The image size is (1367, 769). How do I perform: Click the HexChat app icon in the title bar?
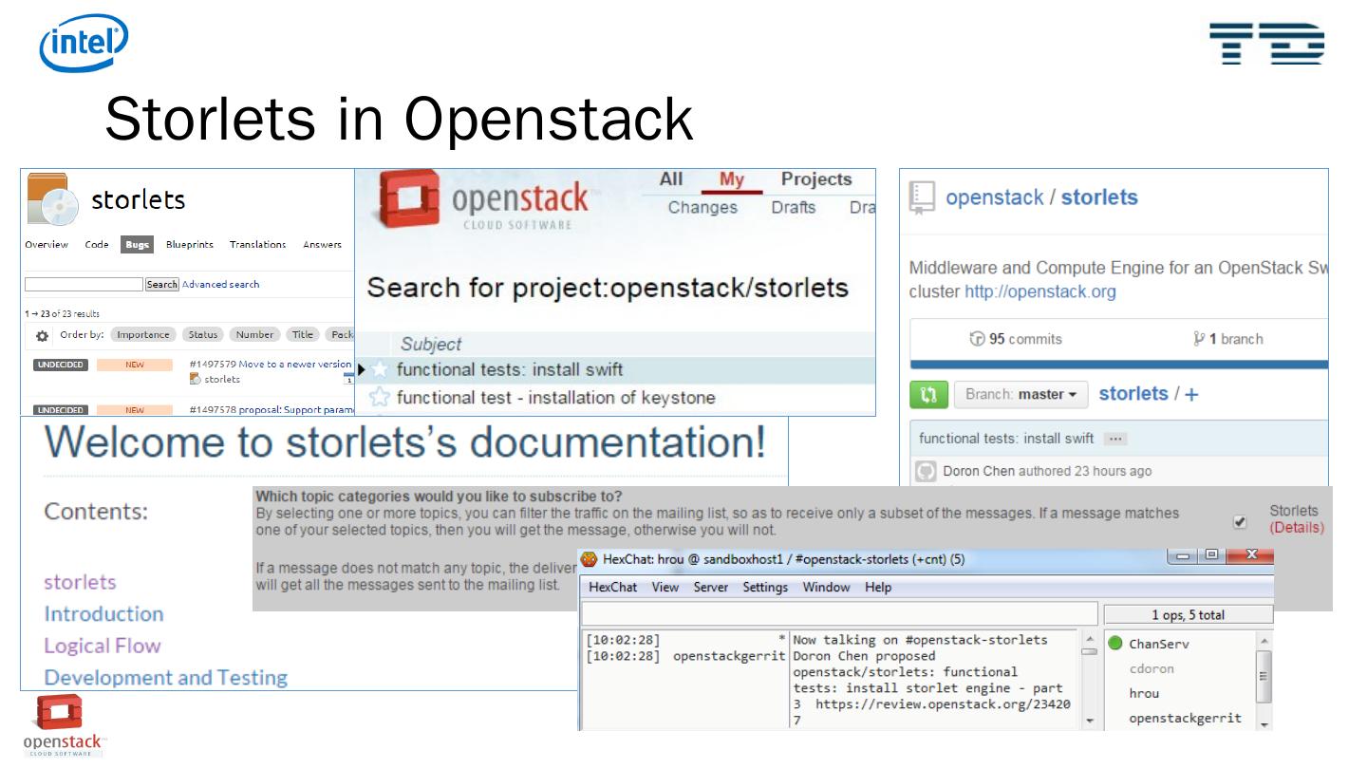click(x=590, y=559)
